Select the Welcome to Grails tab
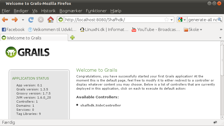Image resolution: width=224 pixels, height=126 pixels. [34, 38]
